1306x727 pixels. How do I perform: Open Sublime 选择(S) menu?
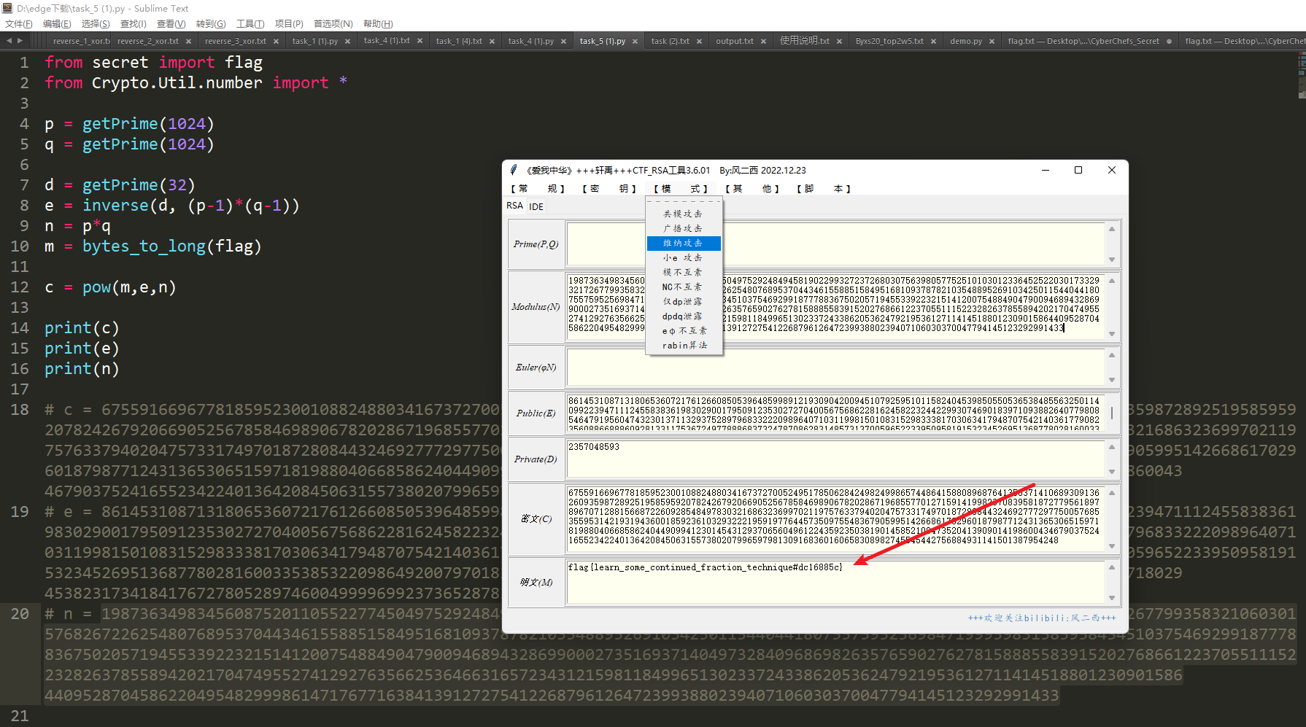coord(96,24)
